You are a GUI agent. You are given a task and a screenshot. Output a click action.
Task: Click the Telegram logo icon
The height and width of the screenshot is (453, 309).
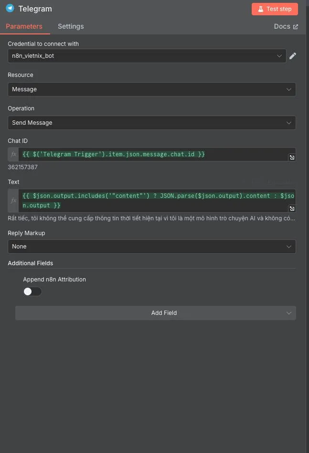(10, 8)
